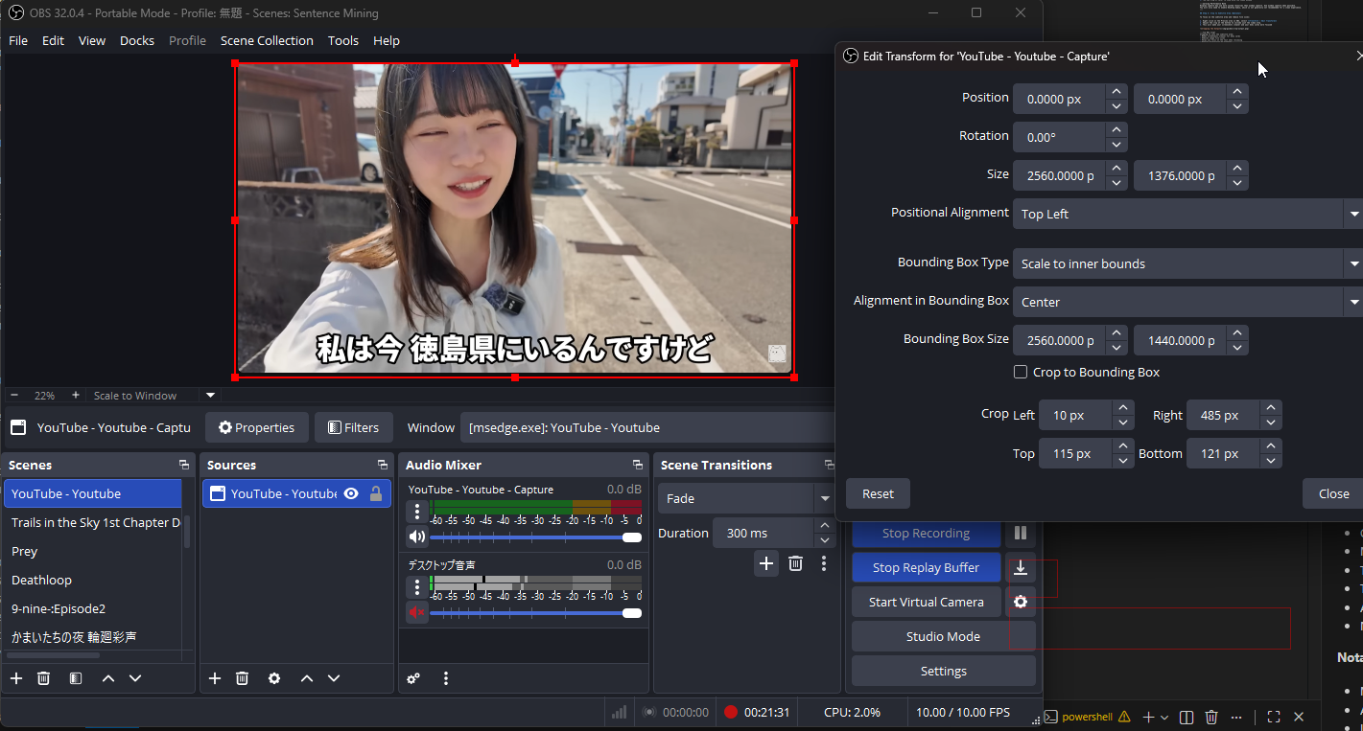This screenshot has width=1363, height=731.
Task: Add a new source with the plus icon
Action: click(214, 678)
